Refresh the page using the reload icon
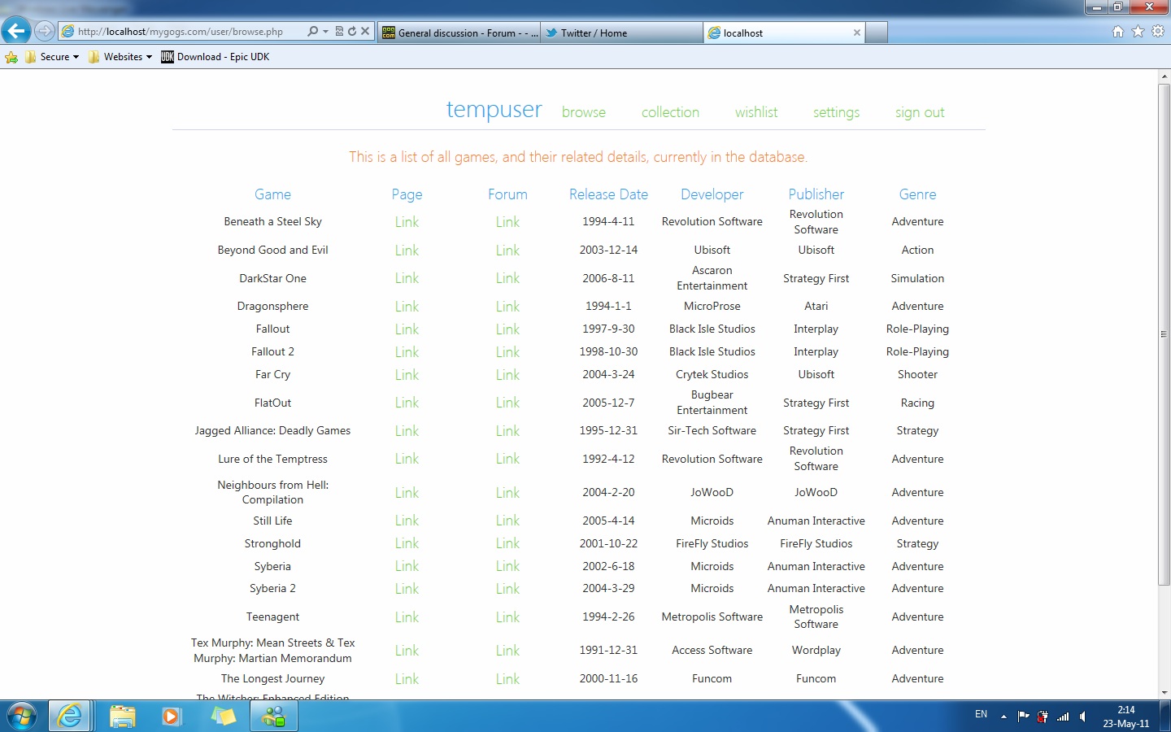 [352, 32]
